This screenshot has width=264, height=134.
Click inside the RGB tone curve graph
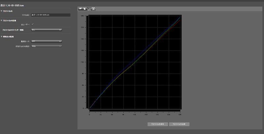click(135, 62)
